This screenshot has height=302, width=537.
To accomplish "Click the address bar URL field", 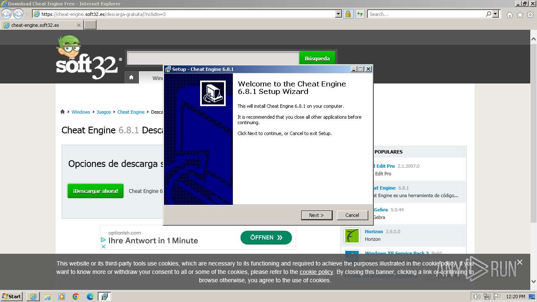I will click(187, 14).
